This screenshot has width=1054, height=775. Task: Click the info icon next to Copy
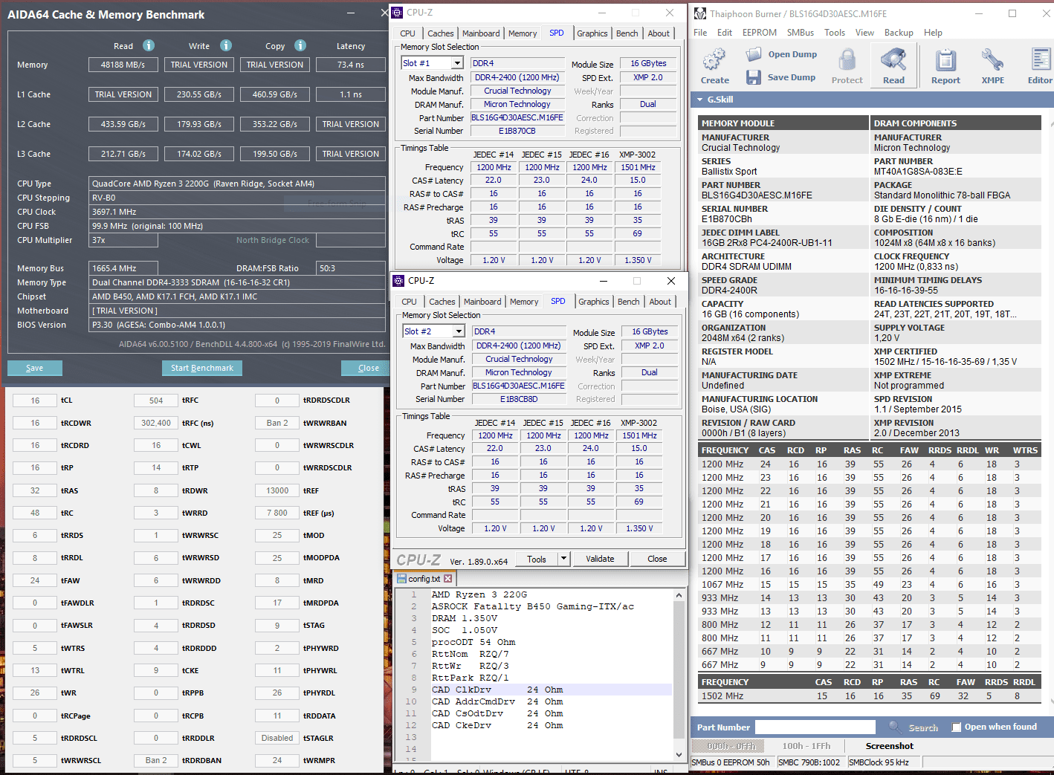[x=300, y=45]
